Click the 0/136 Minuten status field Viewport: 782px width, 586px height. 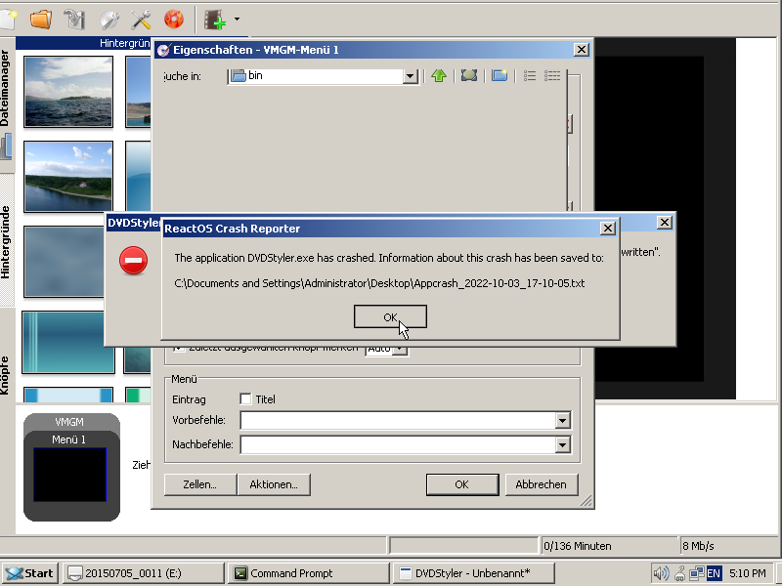[x=608, y=546]
